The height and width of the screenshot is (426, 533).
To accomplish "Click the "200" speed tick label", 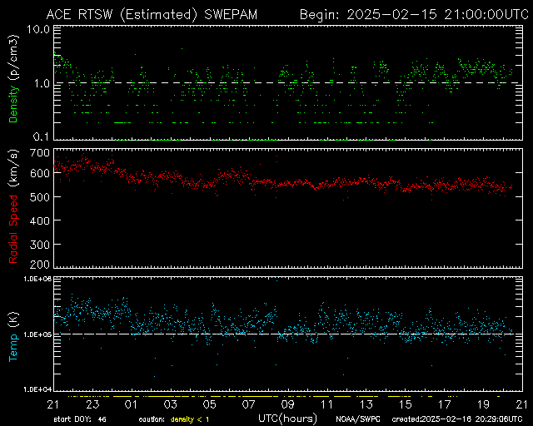I will pos(40,265).
